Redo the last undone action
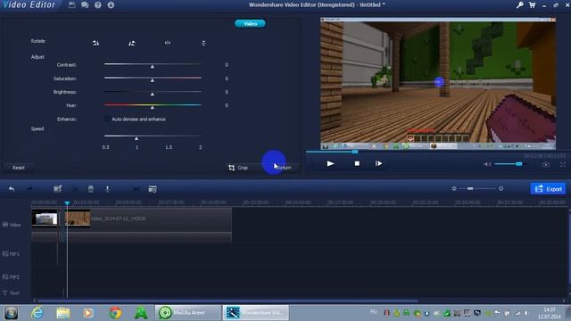Screen dimensions: 571x321 tap(29, 189)
